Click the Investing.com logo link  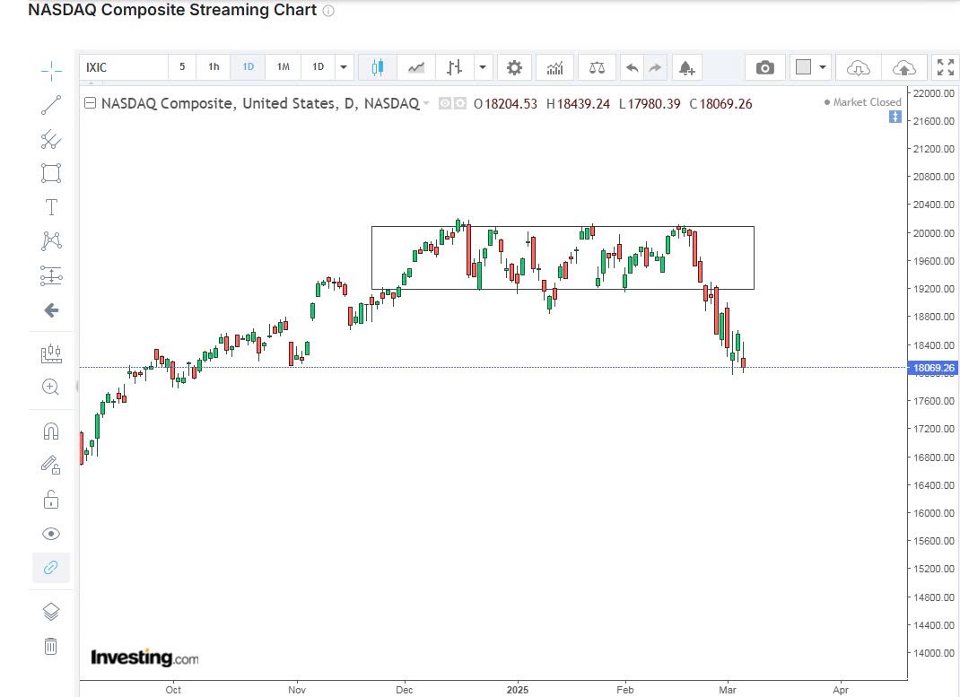(144, 658)
